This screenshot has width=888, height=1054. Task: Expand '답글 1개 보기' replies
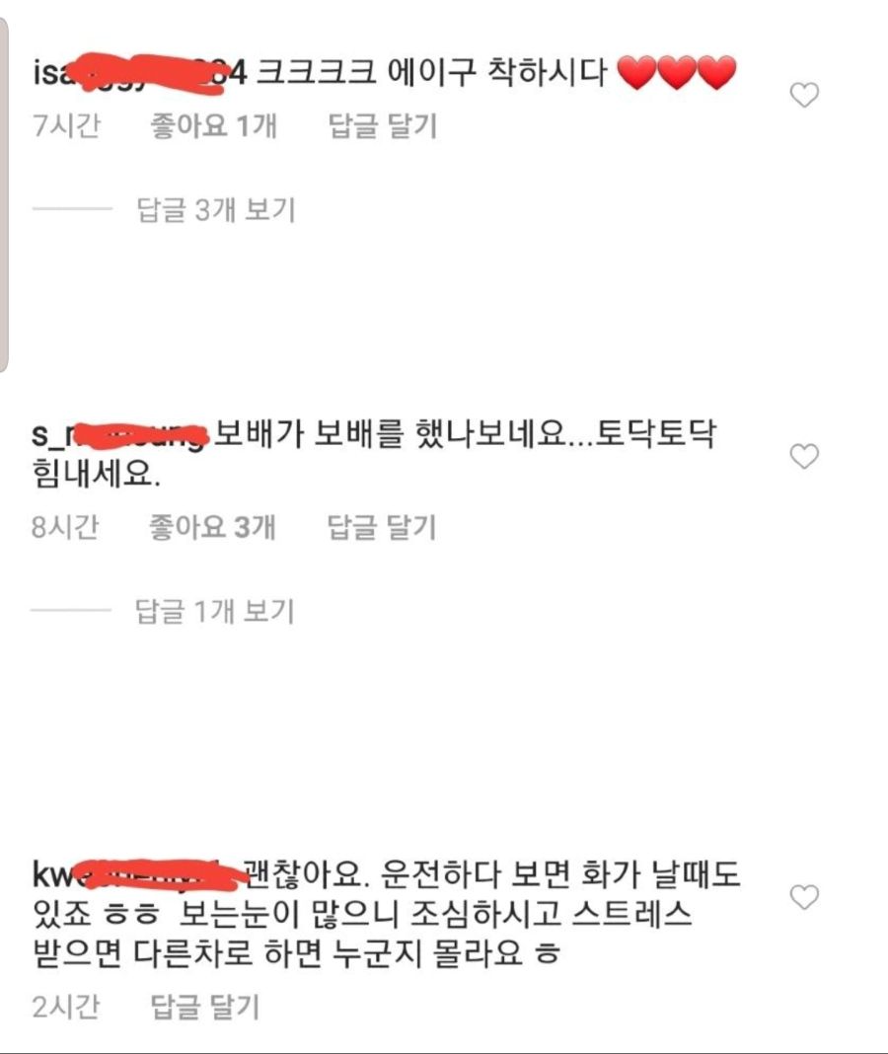click(214, 611)
